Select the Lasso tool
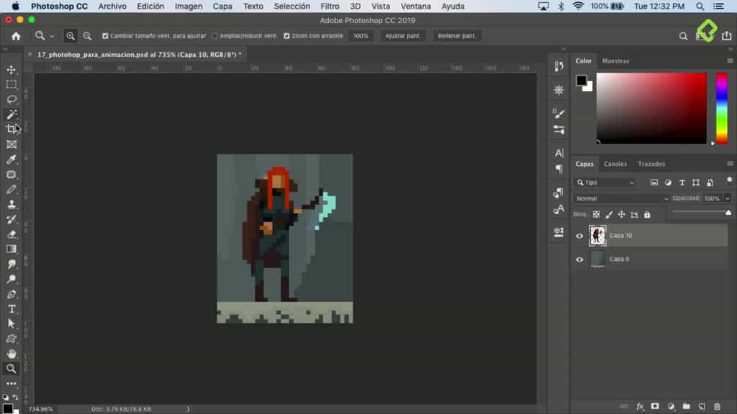Image resolution: width=737 pixels, height=414 pixels. [x=12, y=99]
